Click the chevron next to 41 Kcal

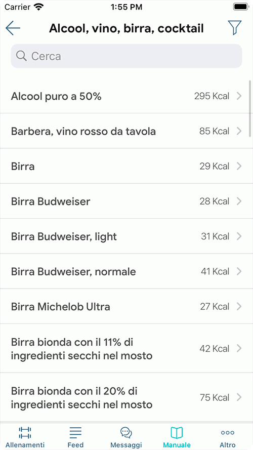239,271
